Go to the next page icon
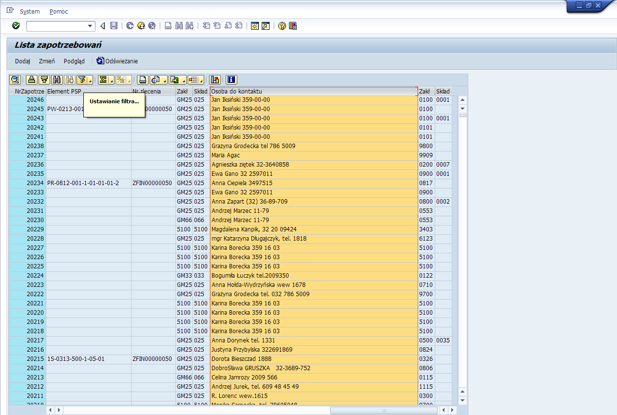617x415 pixels. (x=228, y=26)
